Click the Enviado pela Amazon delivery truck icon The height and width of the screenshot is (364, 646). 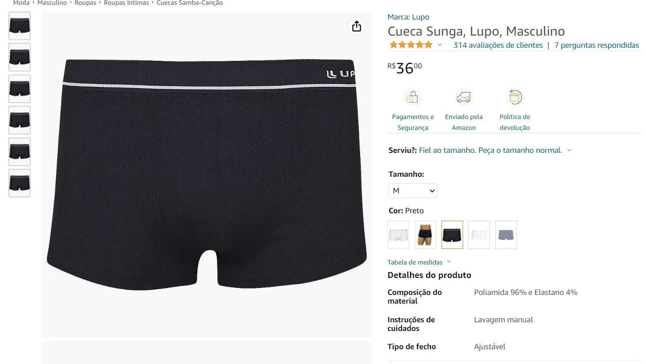464,97
